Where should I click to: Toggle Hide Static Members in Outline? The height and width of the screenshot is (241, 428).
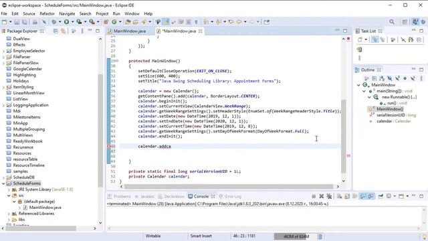click(397, 78)
